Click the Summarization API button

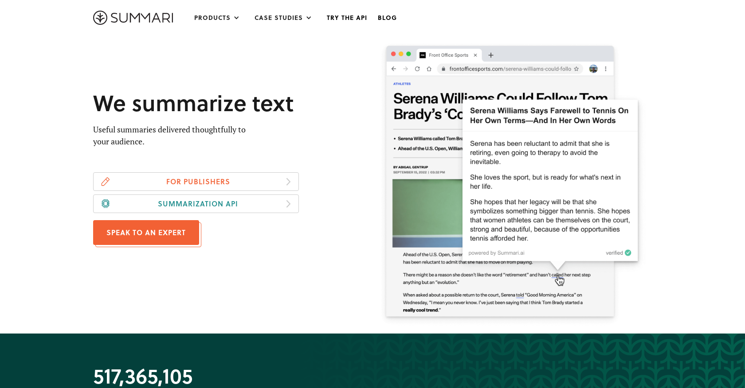(x=196, y=204)
